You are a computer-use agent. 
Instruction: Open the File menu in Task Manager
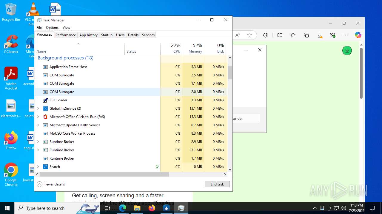(39, 28)
